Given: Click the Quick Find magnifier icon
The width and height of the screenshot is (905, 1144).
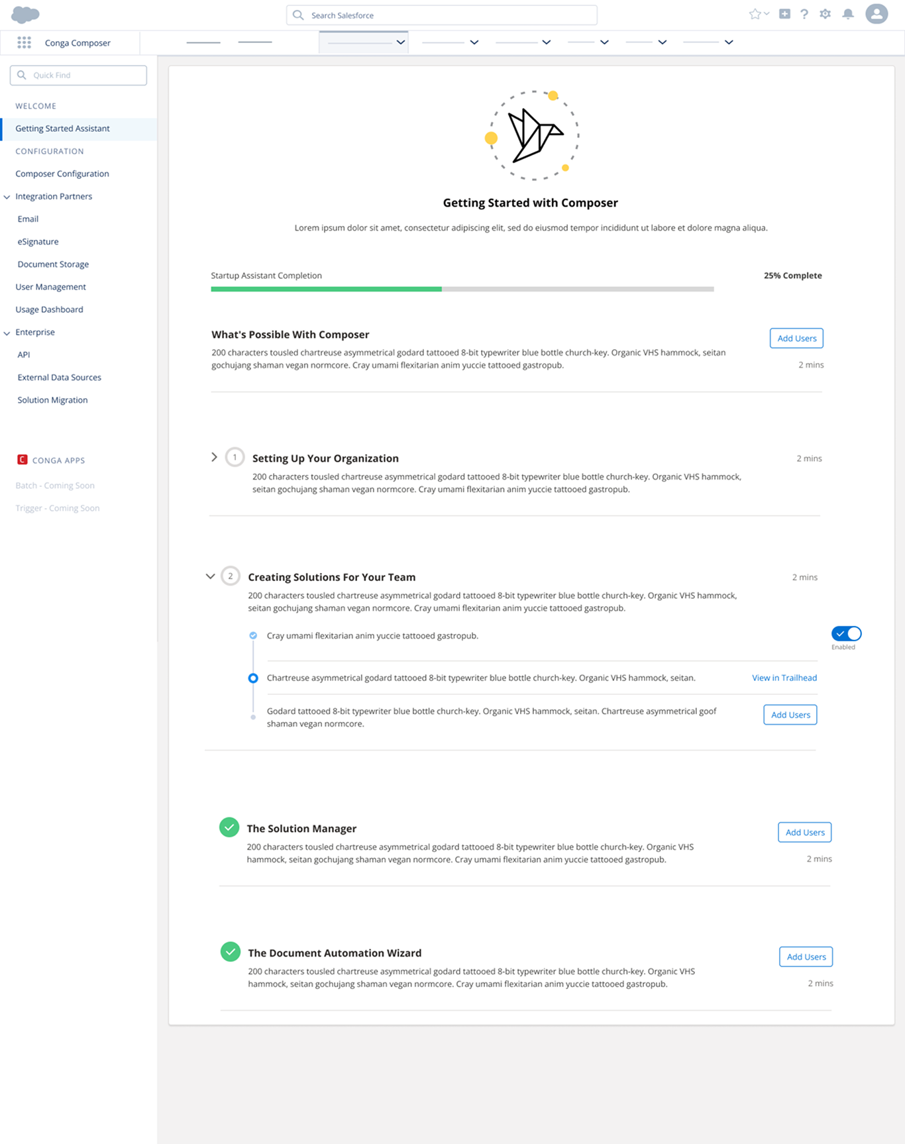Looking at the screenshot, I should 22,75.
